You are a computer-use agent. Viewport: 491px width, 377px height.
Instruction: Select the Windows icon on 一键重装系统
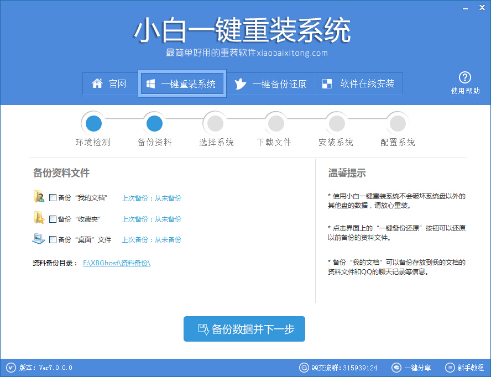[150, 83]
